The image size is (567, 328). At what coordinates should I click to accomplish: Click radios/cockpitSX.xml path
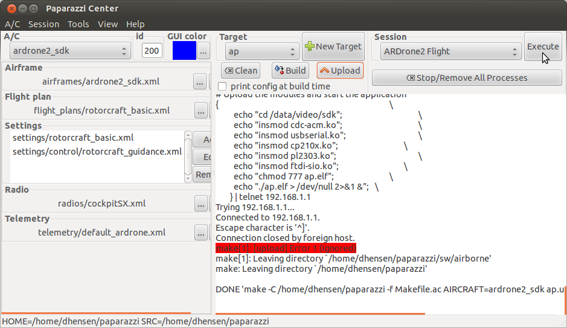[x=101, y=204]
